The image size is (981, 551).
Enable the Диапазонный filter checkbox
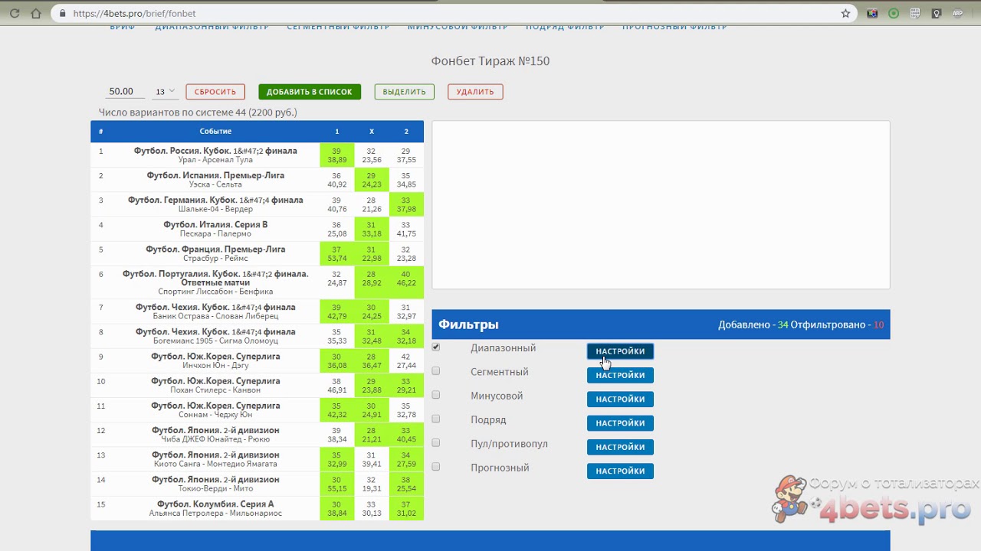[x=436, y=347]
